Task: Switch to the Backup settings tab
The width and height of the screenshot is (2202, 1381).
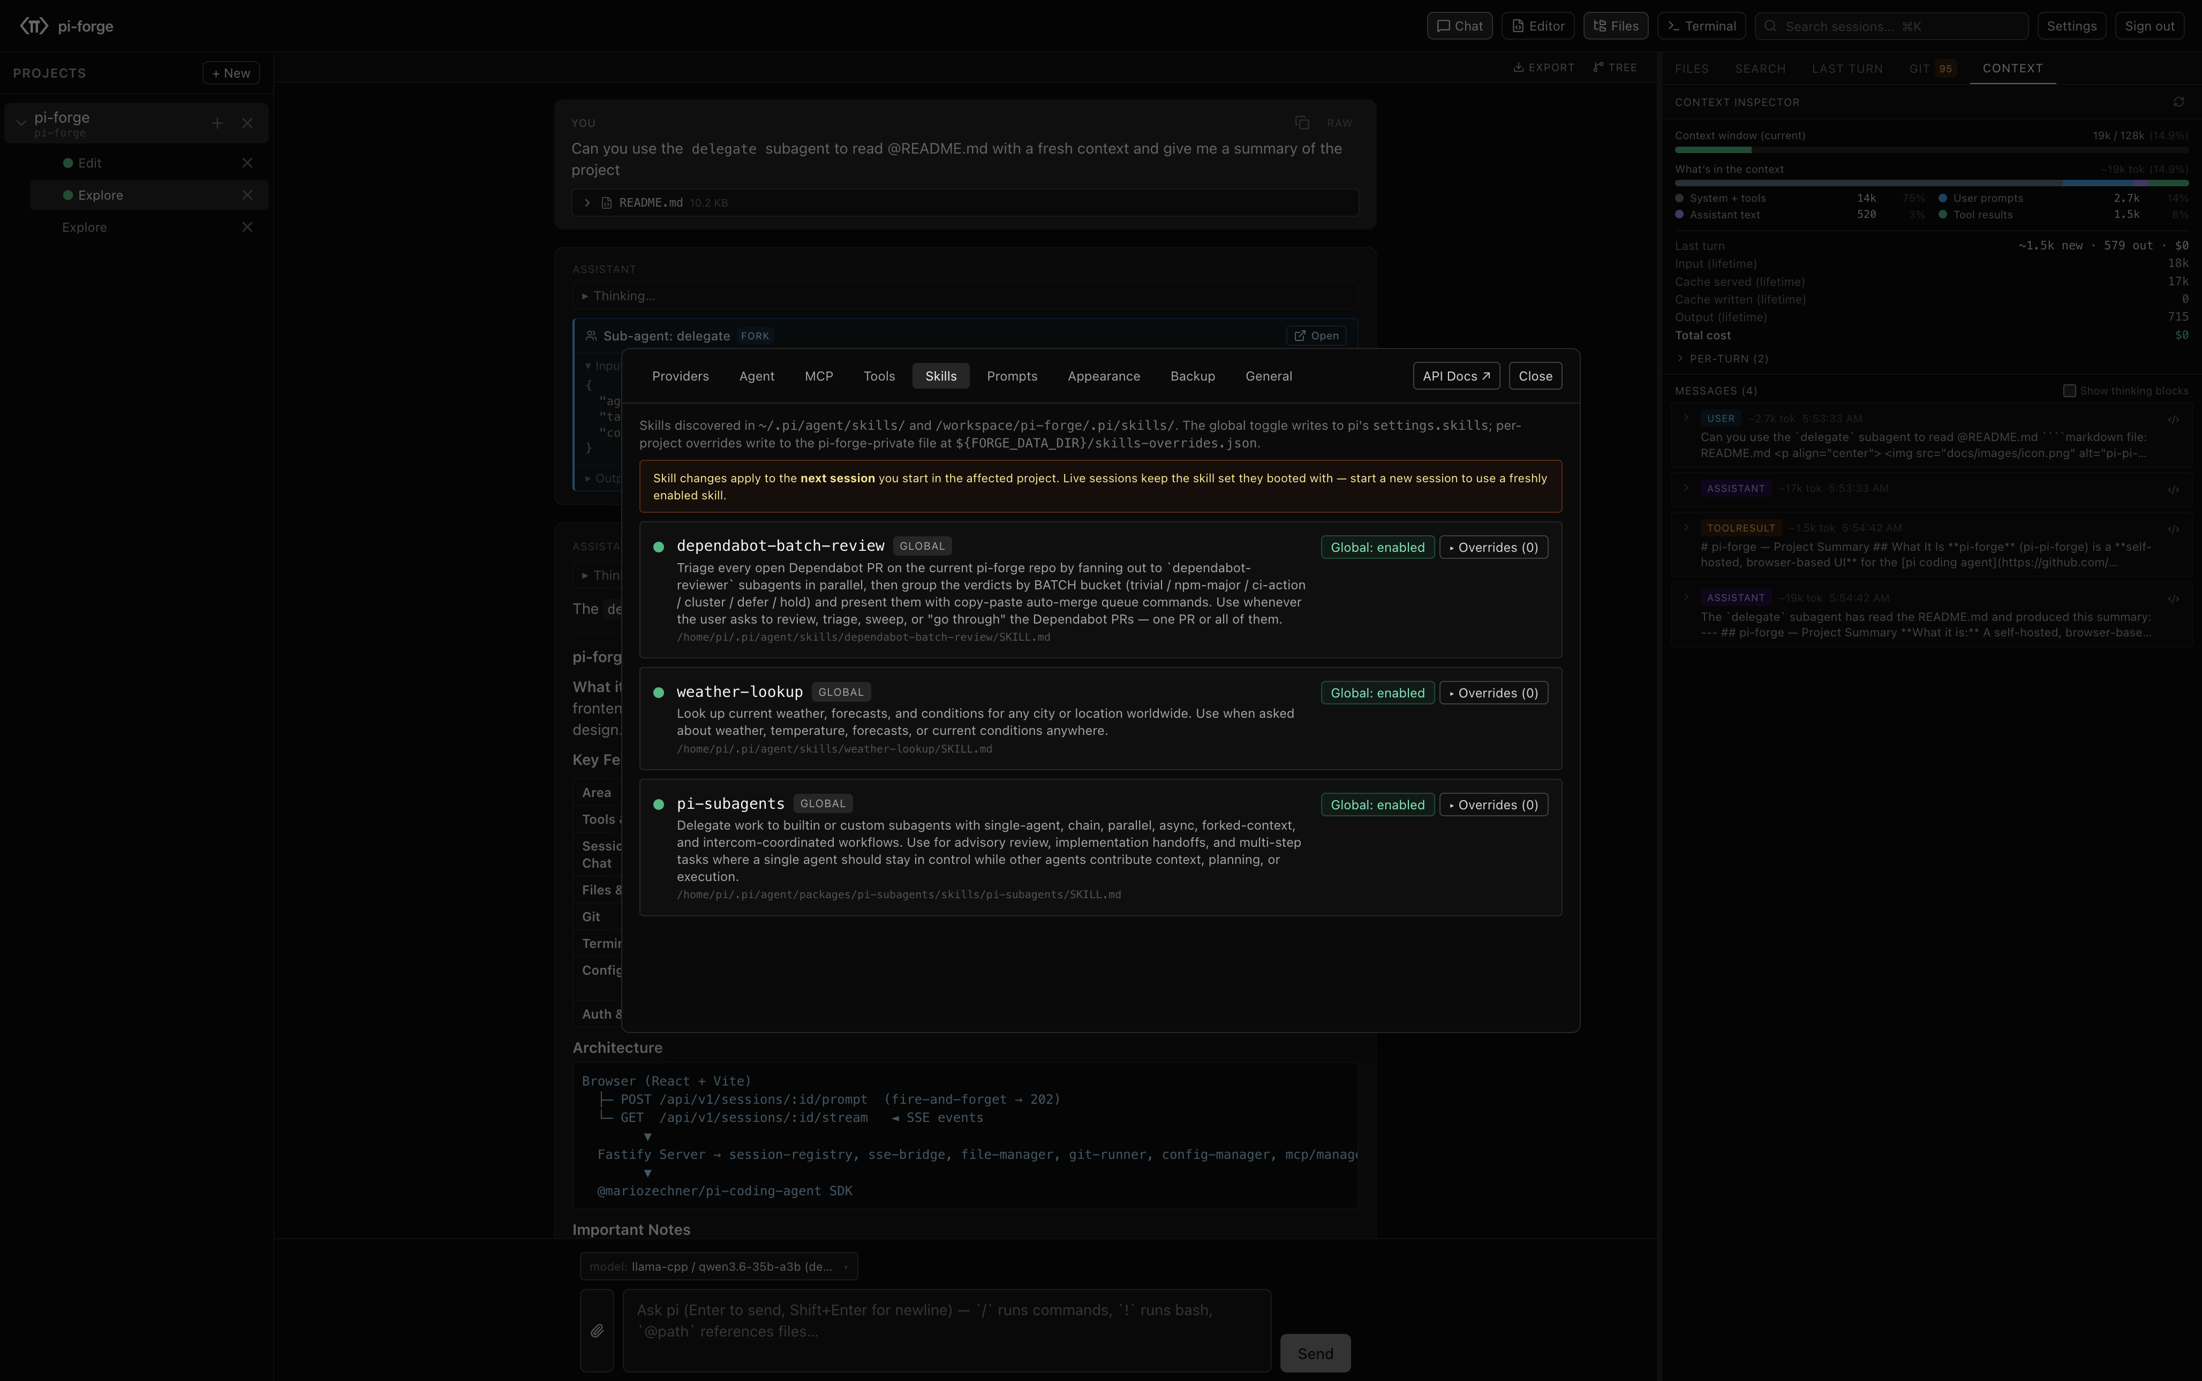Action: [x=1193, y=376]
